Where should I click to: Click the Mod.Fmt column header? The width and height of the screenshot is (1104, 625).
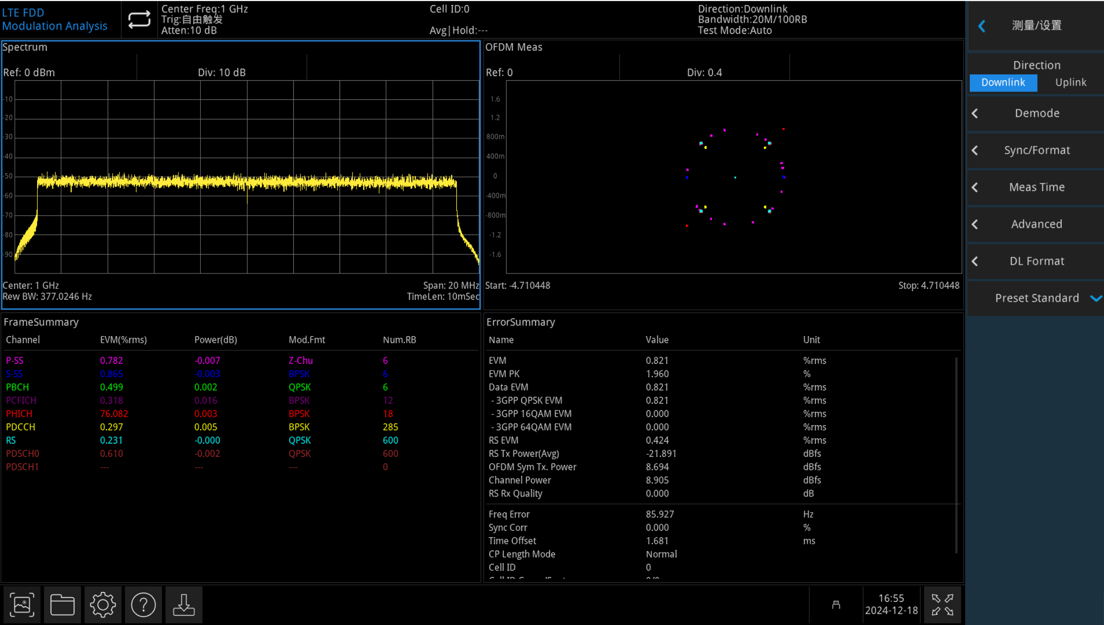[x=307, y=340]
